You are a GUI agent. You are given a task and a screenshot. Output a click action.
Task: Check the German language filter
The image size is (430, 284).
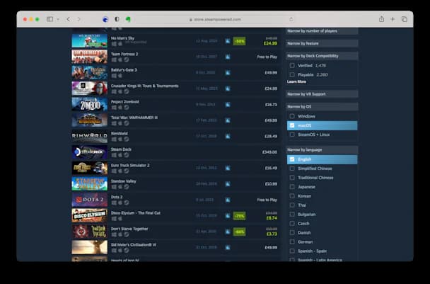292,242
